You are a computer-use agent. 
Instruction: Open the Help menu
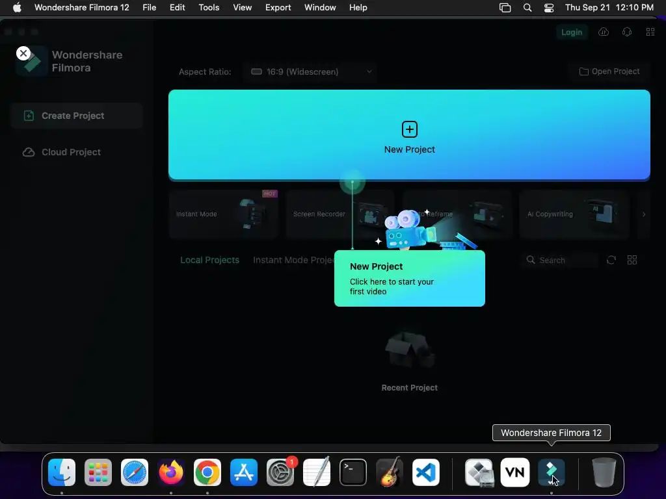[358, 8]
